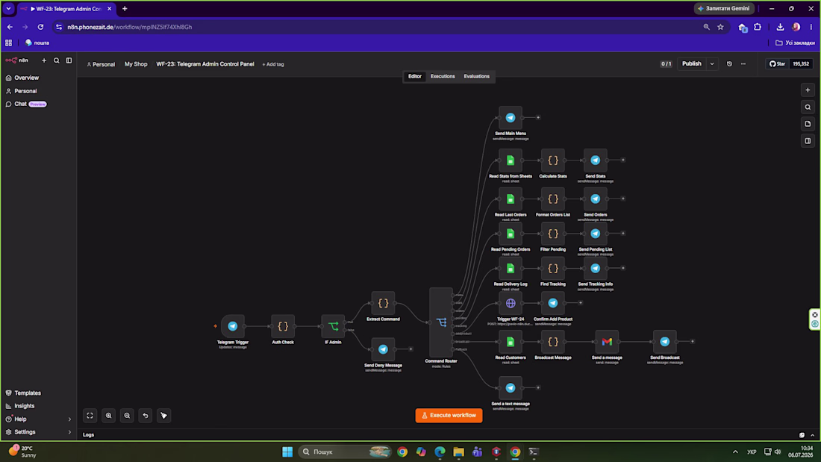821x462 pixels.
Task: Expand the Publish dropdown arrow
Action: 712,64
